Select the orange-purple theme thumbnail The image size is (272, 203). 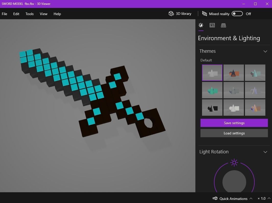click(x=255, y=108)
